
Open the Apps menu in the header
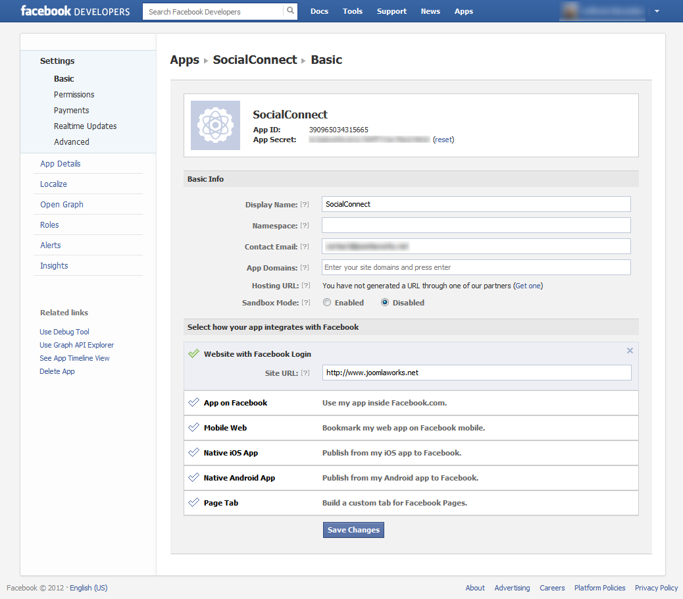(463, 11)
